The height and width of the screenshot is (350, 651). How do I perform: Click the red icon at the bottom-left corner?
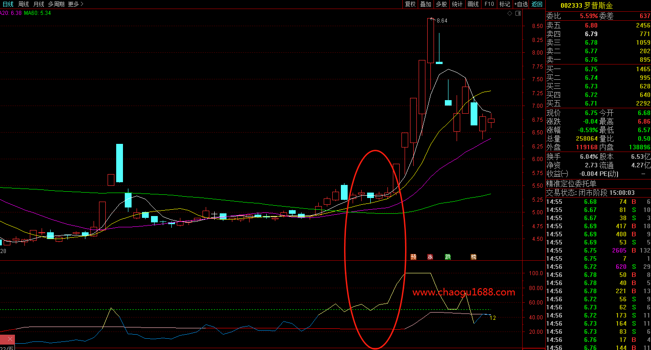tap(7, 339)
